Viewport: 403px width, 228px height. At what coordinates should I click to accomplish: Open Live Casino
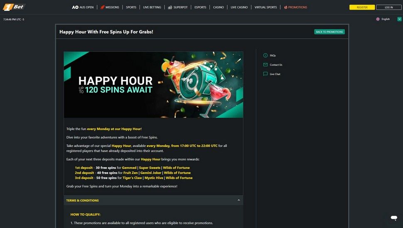click(239, 7)
